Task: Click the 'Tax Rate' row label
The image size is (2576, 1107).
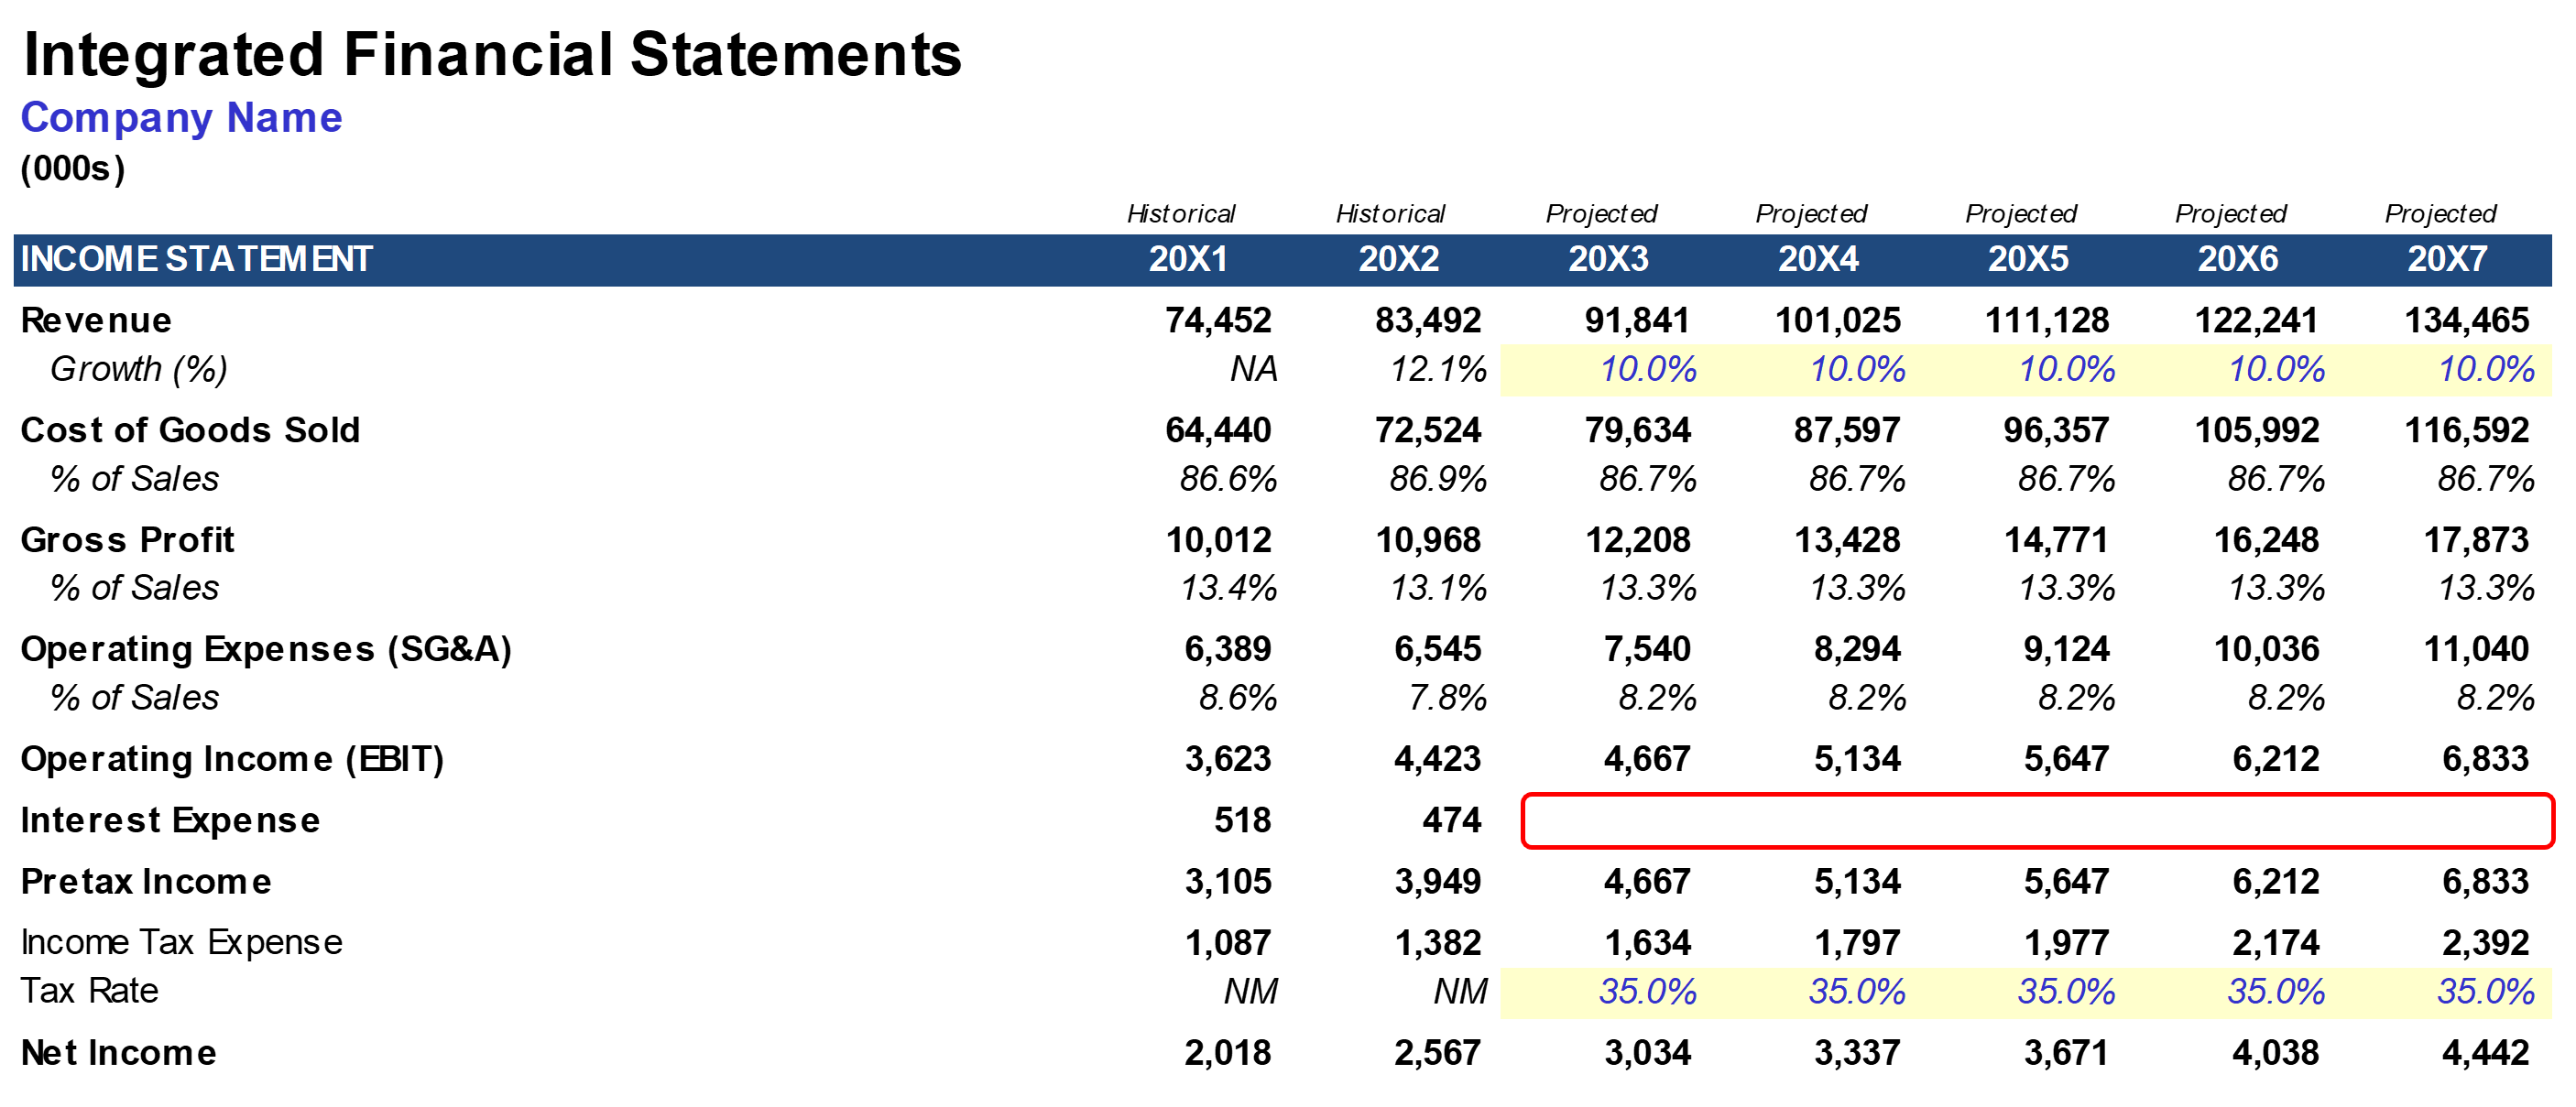Action: point(89,991)
